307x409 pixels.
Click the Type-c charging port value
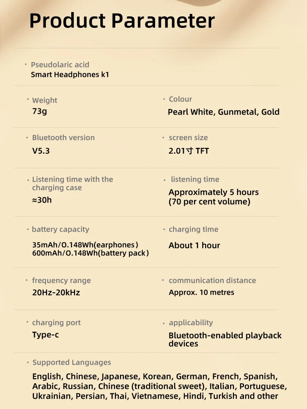[x=45, y=334]
